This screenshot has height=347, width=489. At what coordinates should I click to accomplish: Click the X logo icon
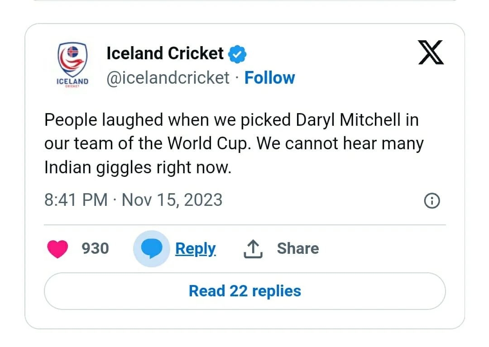coord(431,52)
